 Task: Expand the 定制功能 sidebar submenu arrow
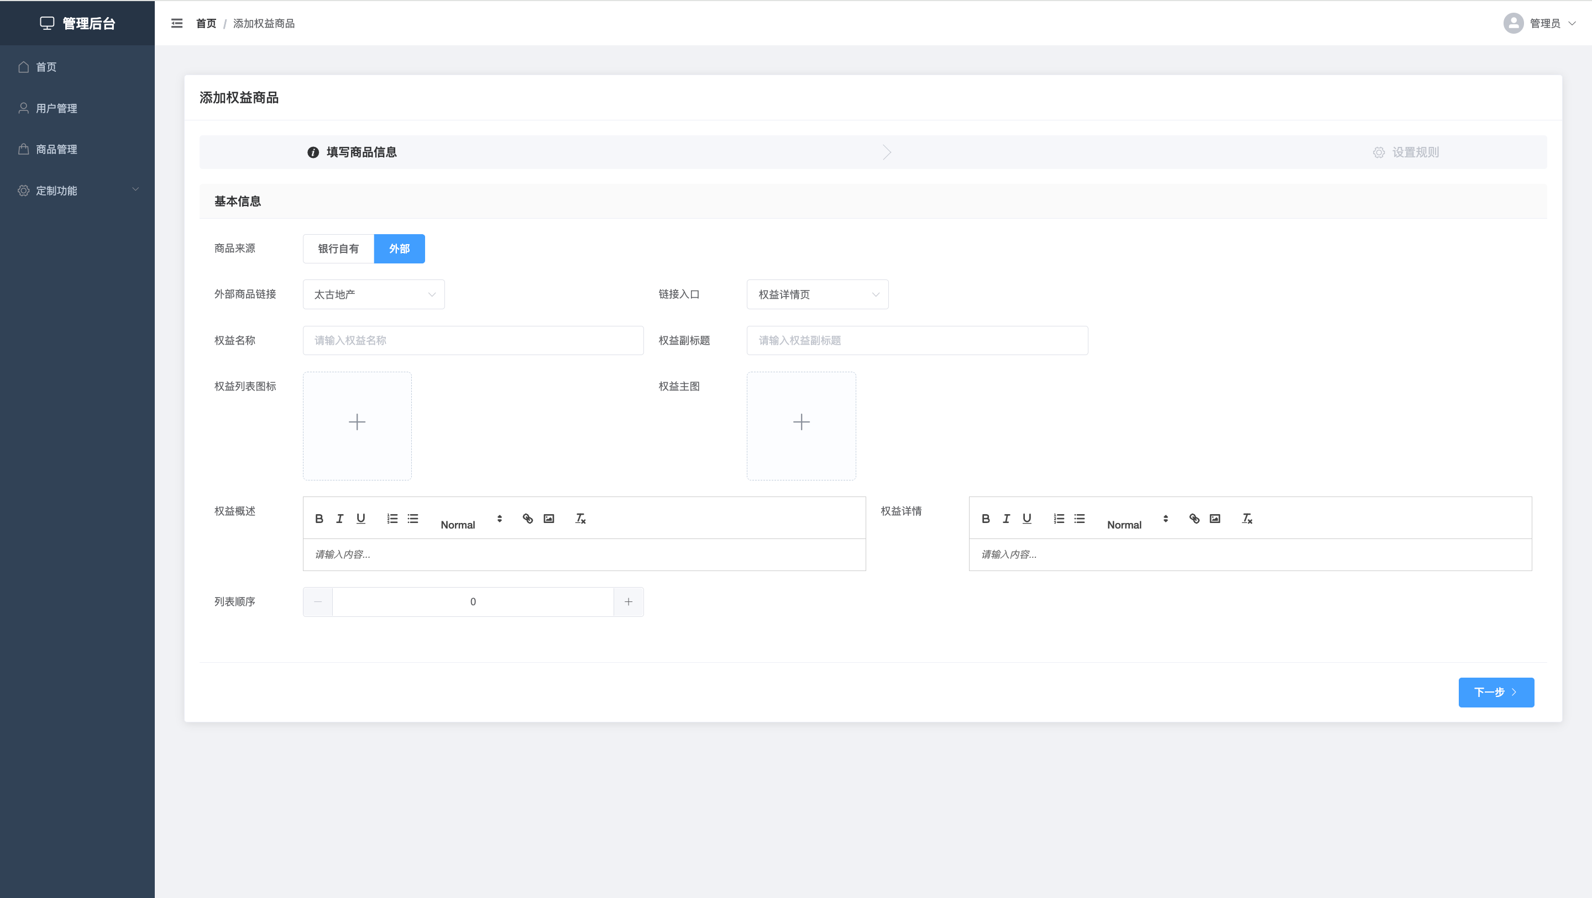[x=135, y=189]
